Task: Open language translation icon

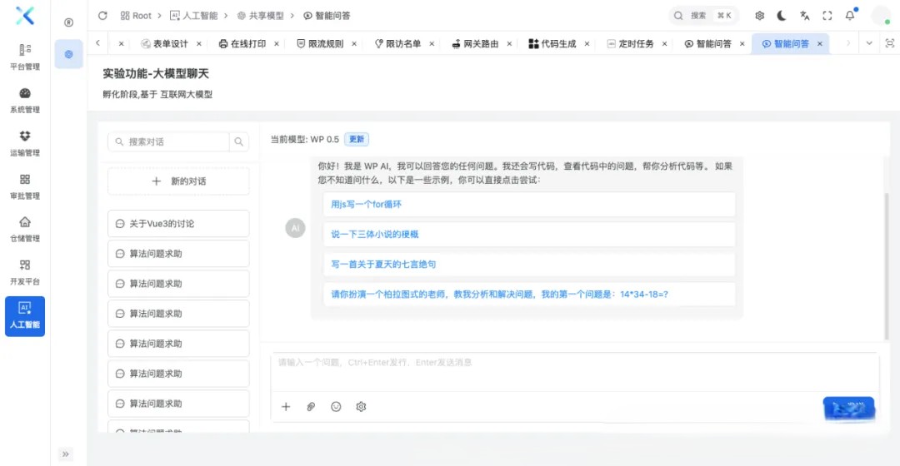Action: tap(805, 16)
